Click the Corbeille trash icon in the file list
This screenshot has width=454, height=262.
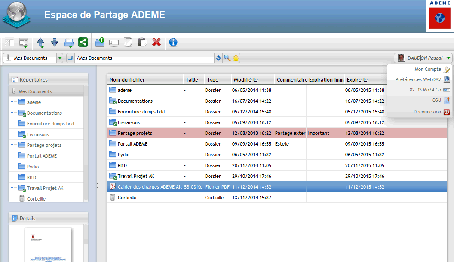coord(113,198)
